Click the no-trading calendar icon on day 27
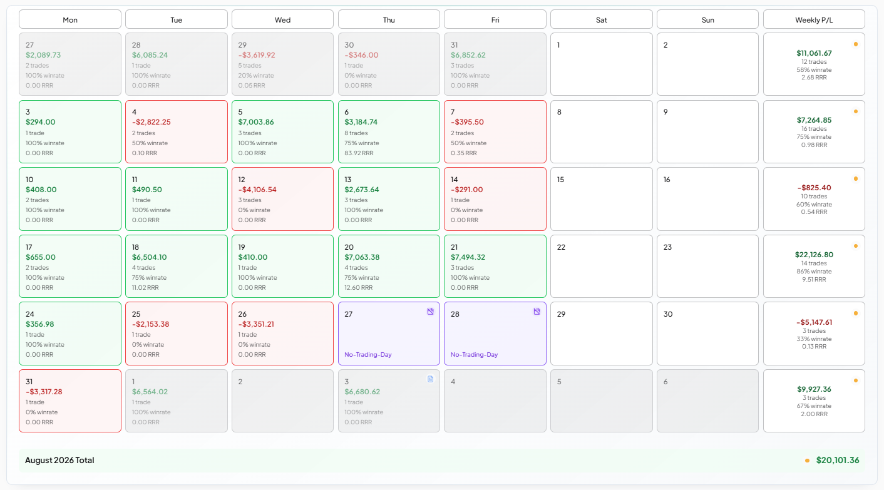 [430, 312]
